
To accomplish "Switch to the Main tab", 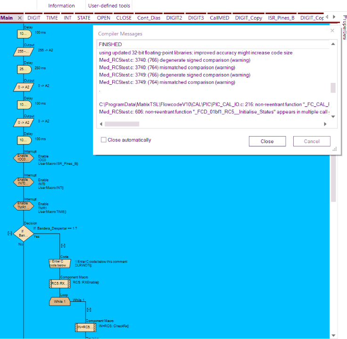I will [x=7, y=18].
